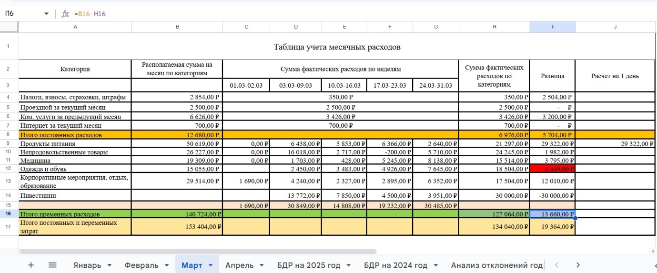Image resolution: width=657 pixels, height=273 pixels.
Task: Click the fx function icon
Action: pyautogui.click(x=66, y=14)
